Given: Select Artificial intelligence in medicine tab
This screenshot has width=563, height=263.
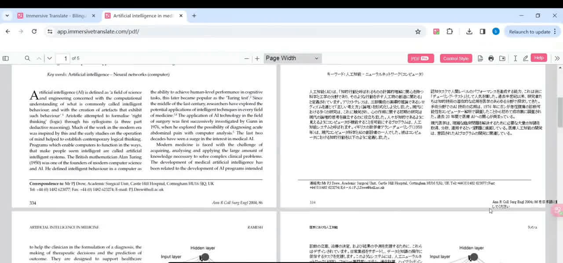Looking at the screenshot, I should click(143, 16).
